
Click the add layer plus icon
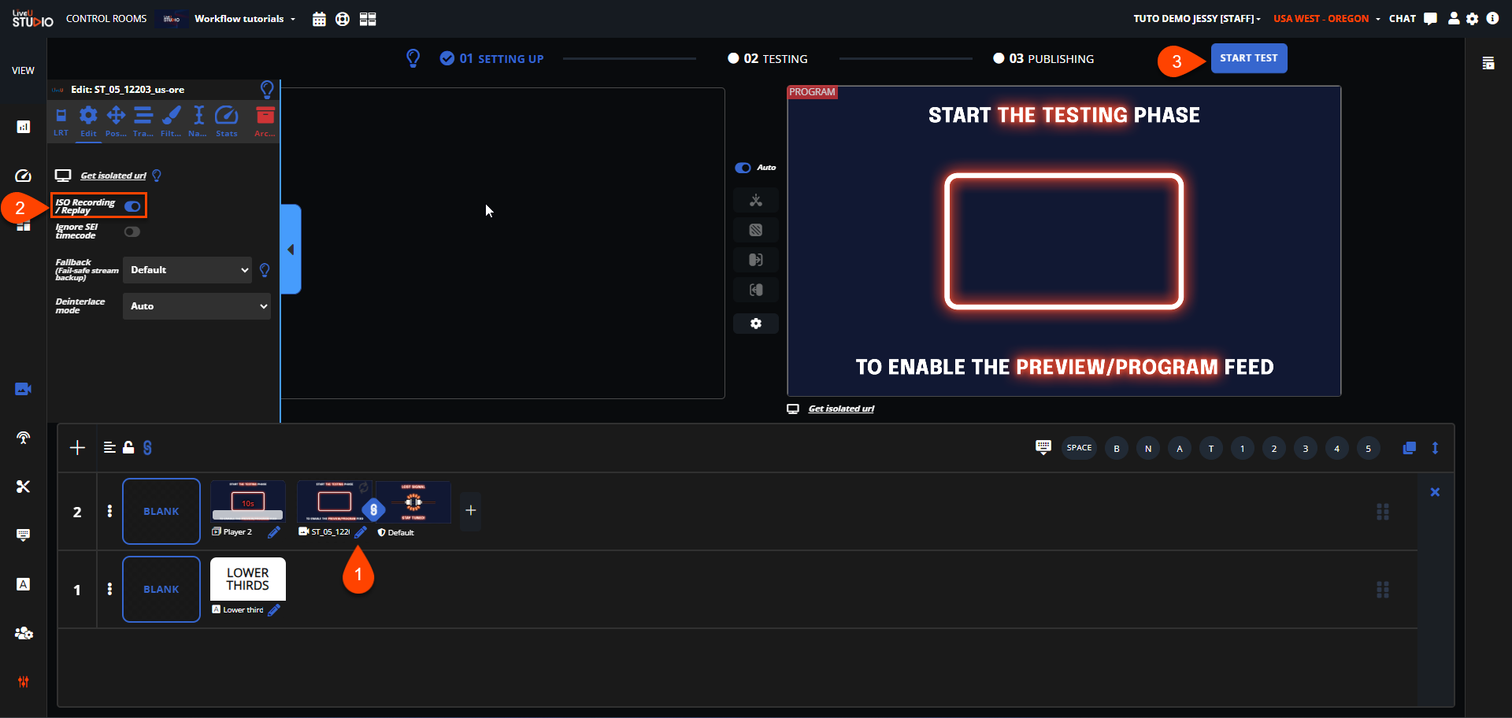pyautogui.click(x=77, y=448)
